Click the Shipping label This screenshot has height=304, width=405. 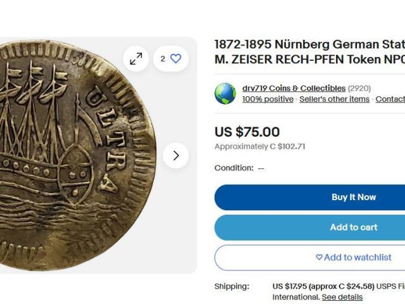point(232,286)
